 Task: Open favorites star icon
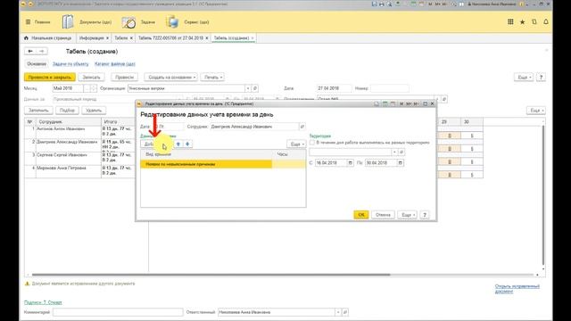point(522,21)
